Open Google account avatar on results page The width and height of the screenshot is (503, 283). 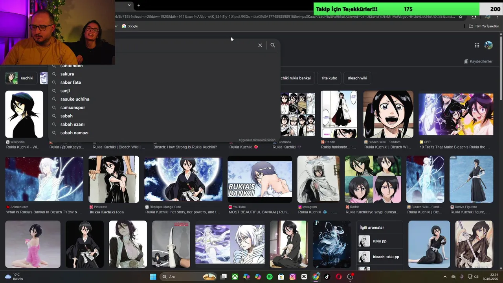[x=488, y=45]
